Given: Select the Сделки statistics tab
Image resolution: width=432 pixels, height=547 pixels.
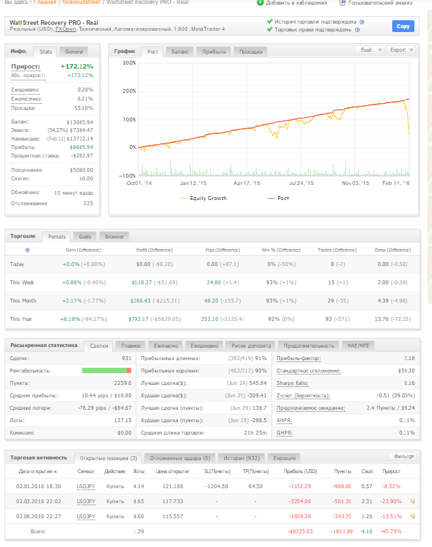Looking at the screenshot, I should tap(99, 346).
